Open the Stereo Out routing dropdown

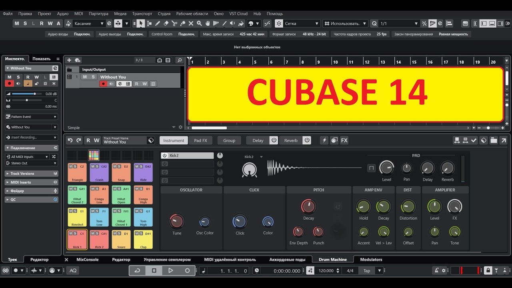pyautogui.click(x=32, y=163)
